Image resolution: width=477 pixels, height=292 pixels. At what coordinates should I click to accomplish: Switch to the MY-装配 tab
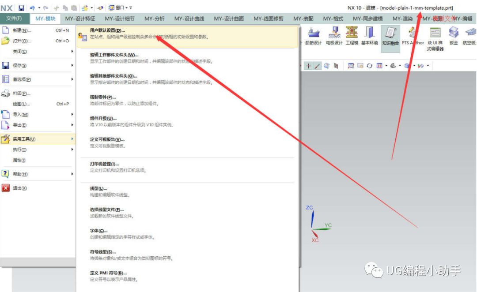point(303,19)
